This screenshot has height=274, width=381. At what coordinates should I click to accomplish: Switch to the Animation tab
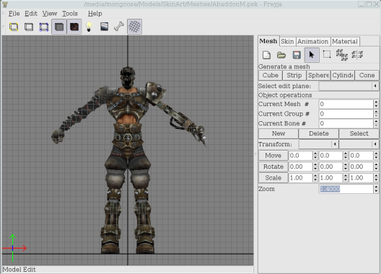coord(312,42)
